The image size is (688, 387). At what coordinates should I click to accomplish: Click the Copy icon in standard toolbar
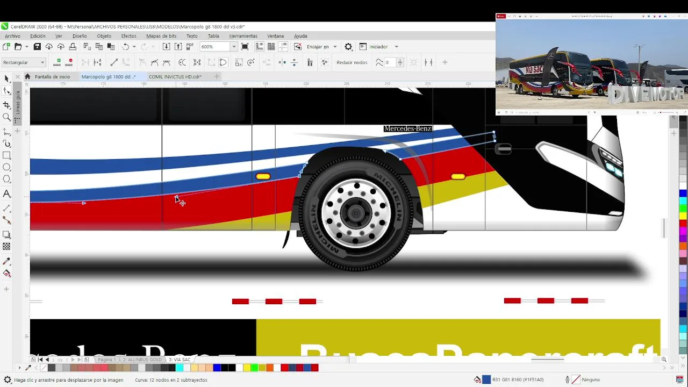(99, 47)
